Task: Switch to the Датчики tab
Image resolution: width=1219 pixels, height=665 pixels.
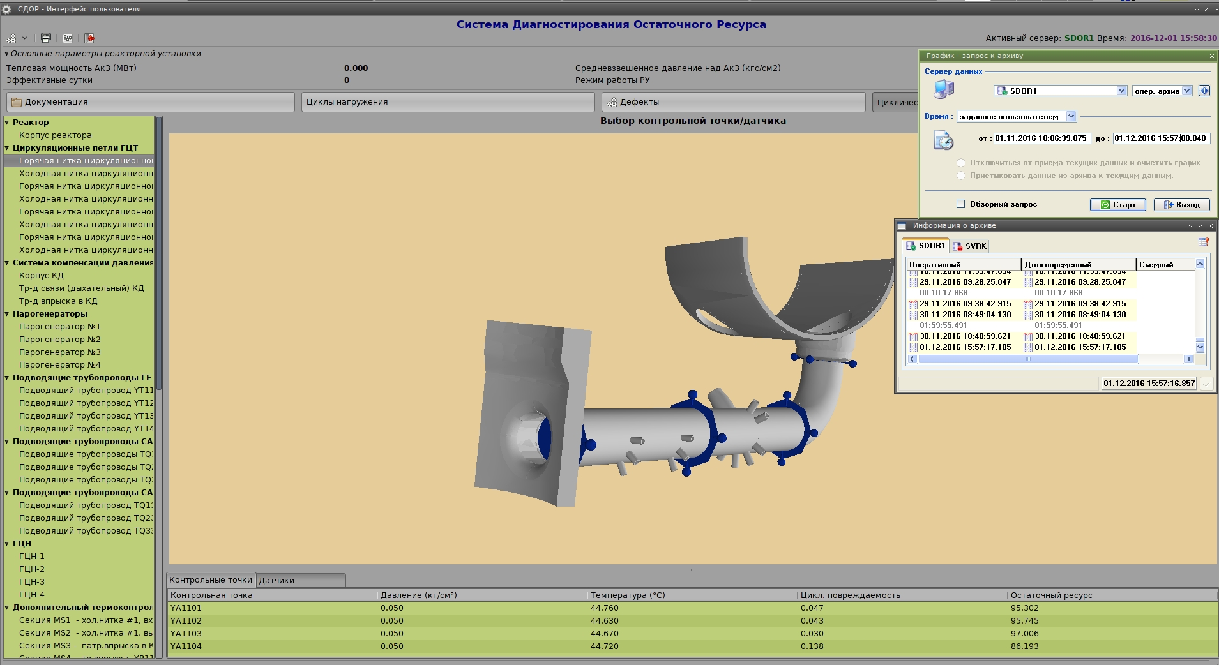Action: tap(276, 580)
